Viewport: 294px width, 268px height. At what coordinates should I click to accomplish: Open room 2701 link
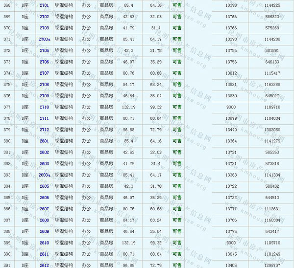coord(44,5)
